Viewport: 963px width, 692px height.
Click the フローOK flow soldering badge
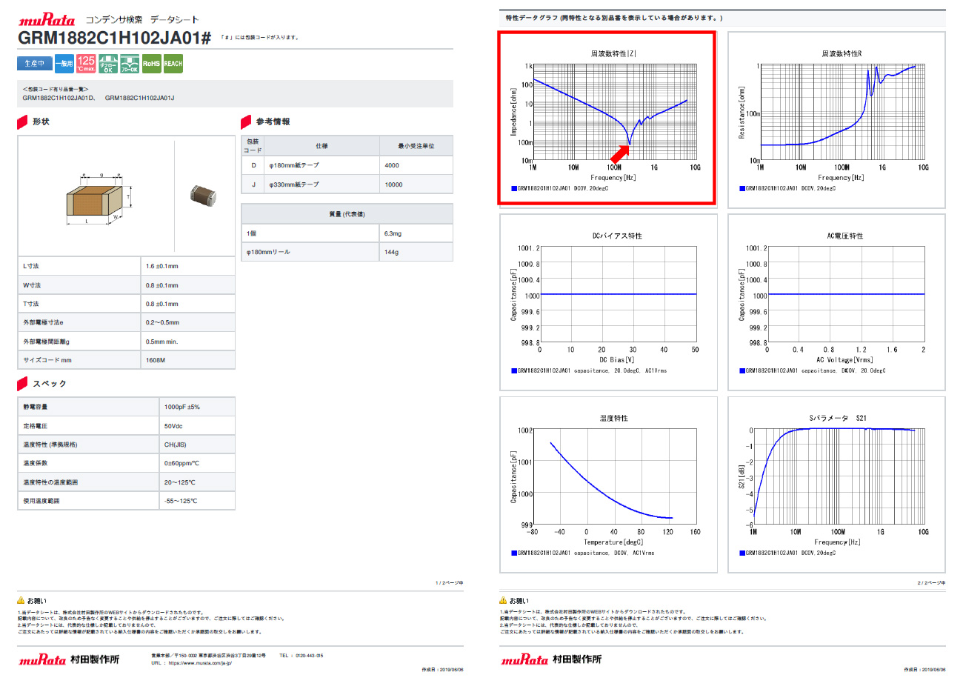pos(130,64)
